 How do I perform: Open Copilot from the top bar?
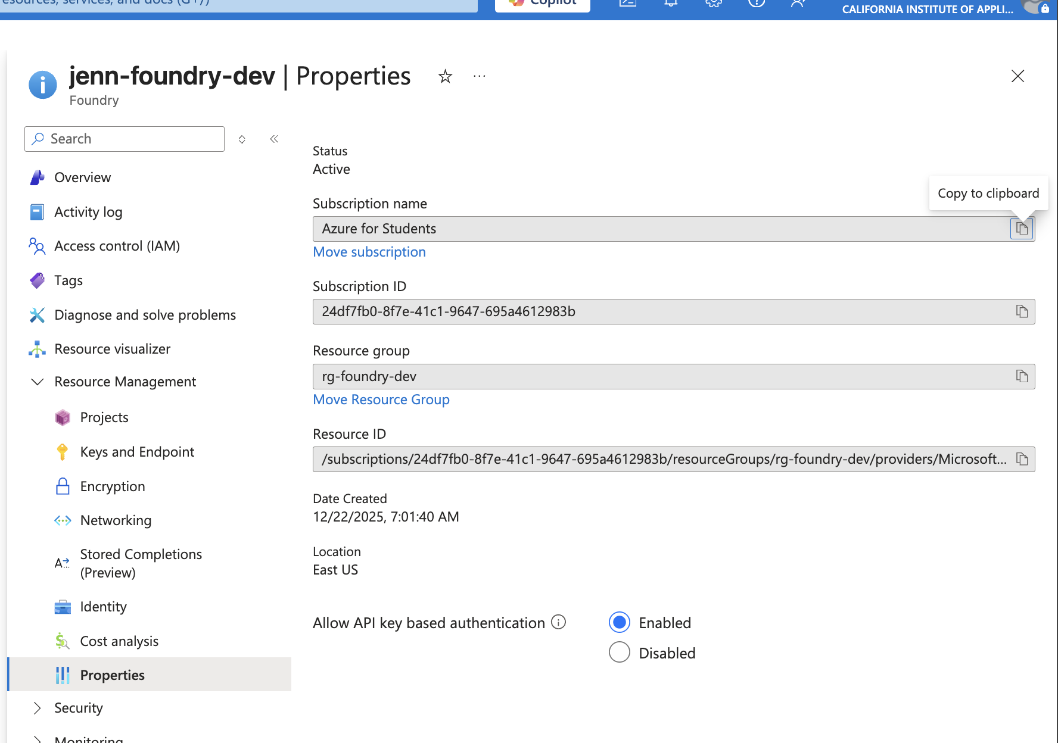(542, 4)
